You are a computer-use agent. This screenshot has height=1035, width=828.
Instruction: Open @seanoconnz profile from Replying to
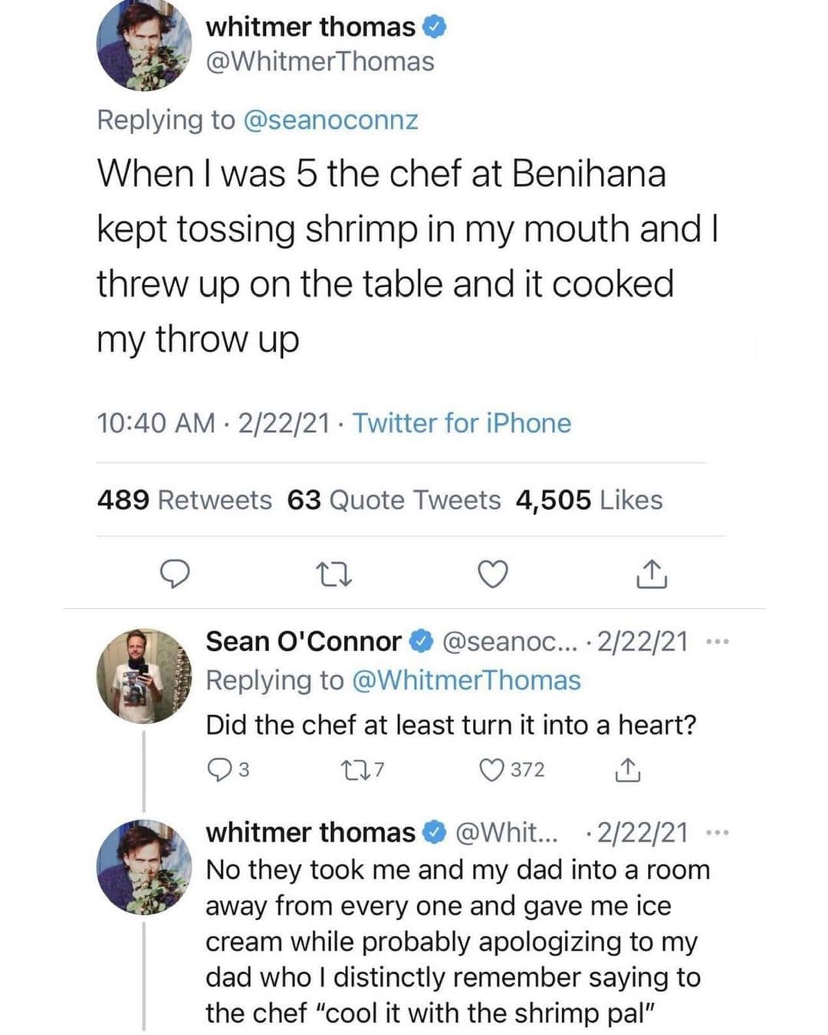(x=330, y=120)
